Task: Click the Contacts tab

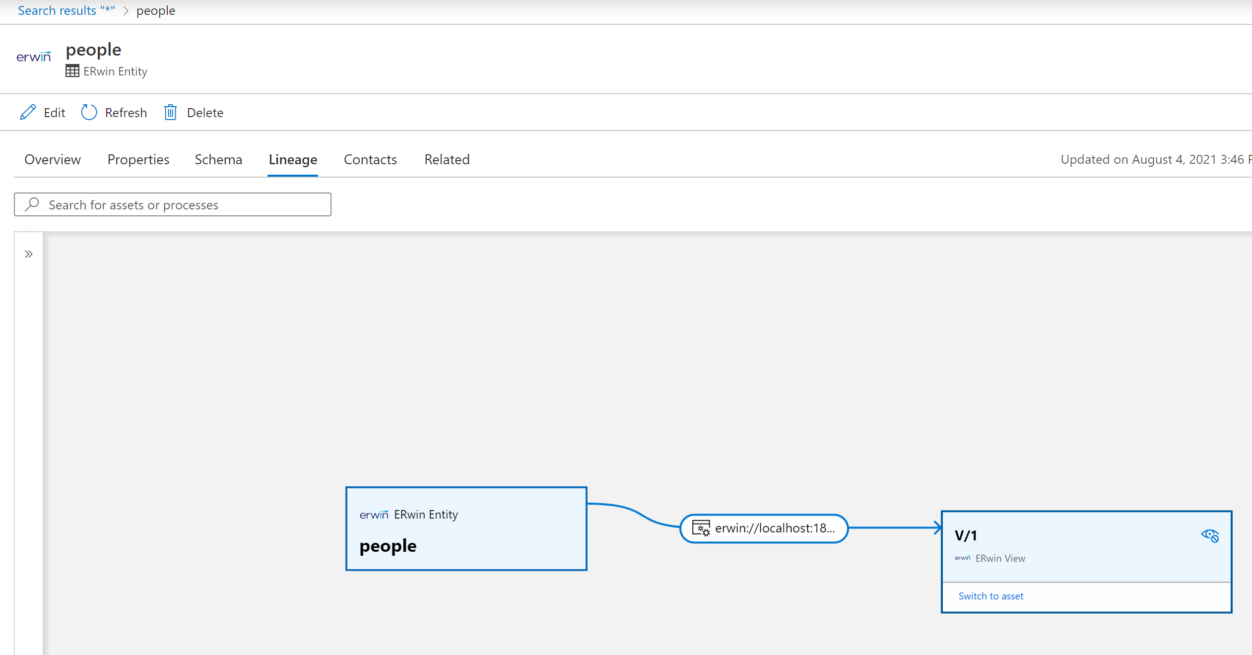Action: click(370, 159)
